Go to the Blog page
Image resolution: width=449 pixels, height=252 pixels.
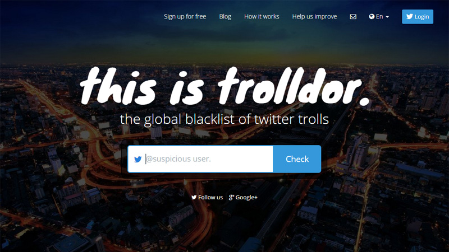point(225,17)
